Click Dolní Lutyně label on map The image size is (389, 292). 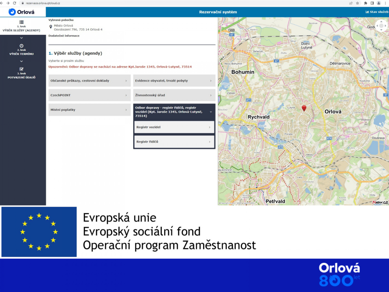coord(306,45)
